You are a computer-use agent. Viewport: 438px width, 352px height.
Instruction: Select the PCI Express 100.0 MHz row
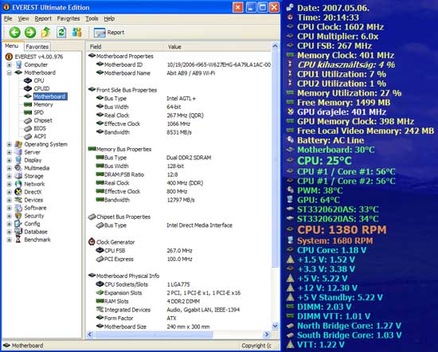pos(178,260)
